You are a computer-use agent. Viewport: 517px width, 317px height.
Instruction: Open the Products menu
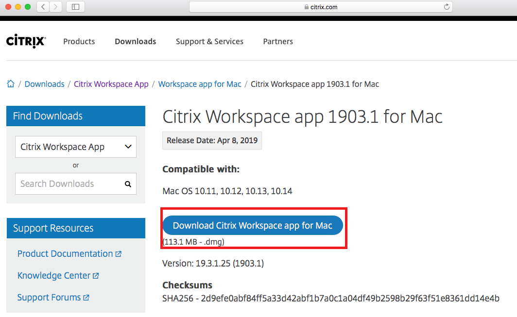click(79, 42)
